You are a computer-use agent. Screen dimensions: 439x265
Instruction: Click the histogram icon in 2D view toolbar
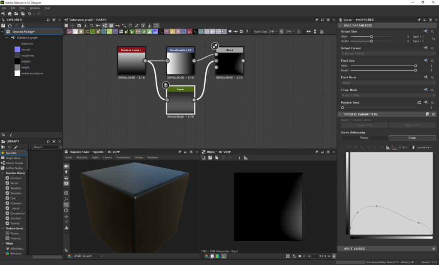[x=246, y=158]
